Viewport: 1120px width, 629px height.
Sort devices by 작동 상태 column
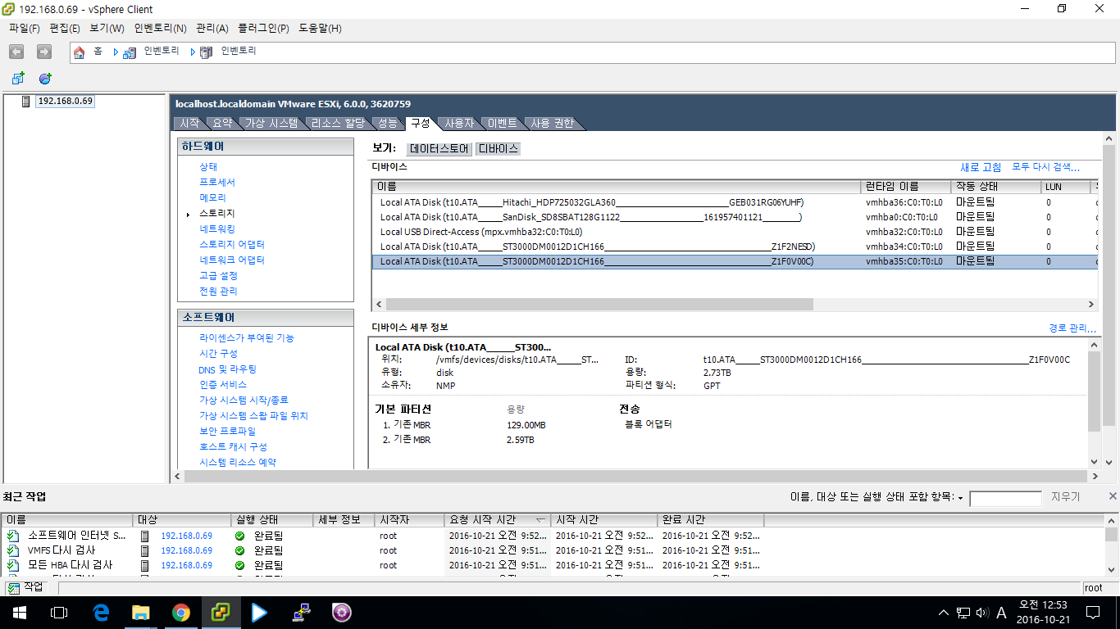point(995,187)
